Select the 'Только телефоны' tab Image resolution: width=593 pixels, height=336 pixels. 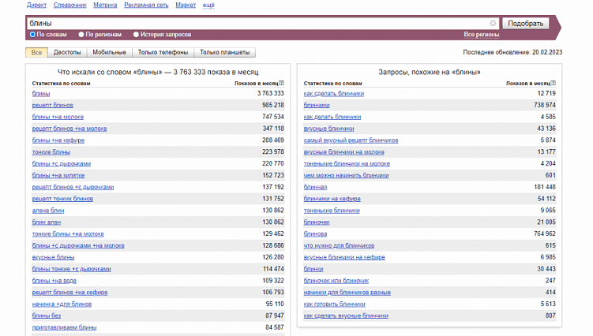point(163,53)
